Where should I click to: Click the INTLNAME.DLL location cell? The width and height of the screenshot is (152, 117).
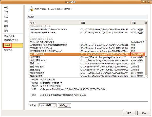104,45
